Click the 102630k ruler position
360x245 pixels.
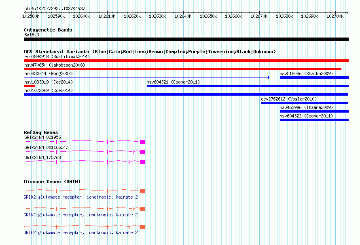pos(157,16)
